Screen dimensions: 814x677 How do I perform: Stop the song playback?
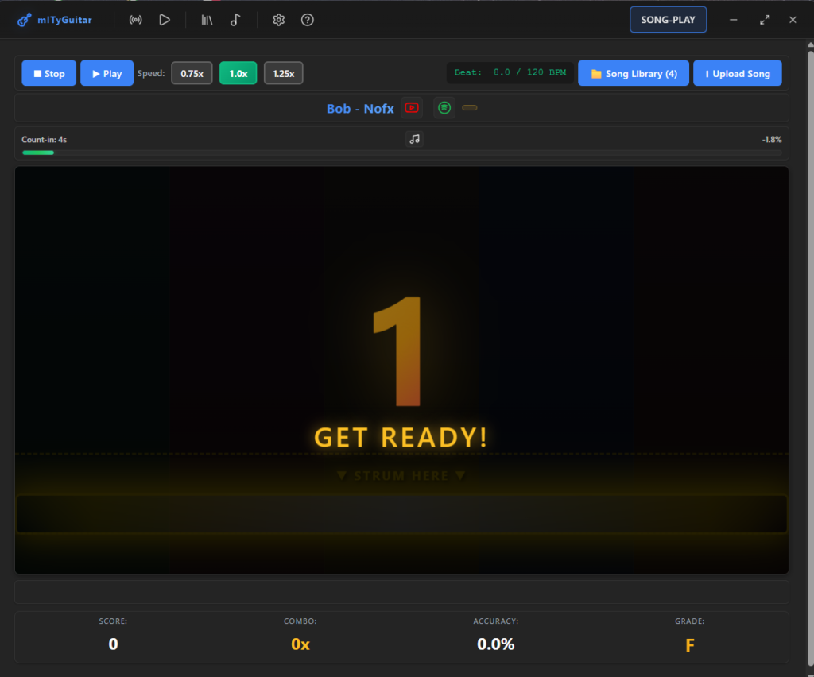pyautogui.click(x=48, y=73)
